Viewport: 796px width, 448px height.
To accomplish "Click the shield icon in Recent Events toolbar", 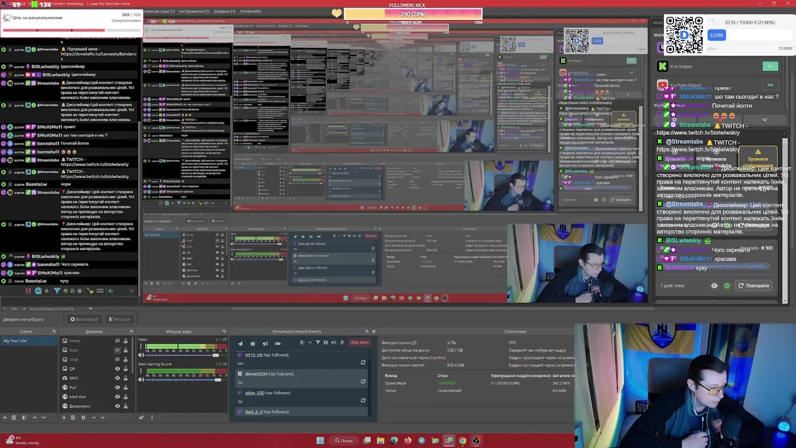I will pos(302,342).
